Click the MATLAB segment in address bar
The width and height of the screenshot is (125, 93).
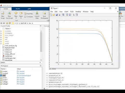point(23,23)
